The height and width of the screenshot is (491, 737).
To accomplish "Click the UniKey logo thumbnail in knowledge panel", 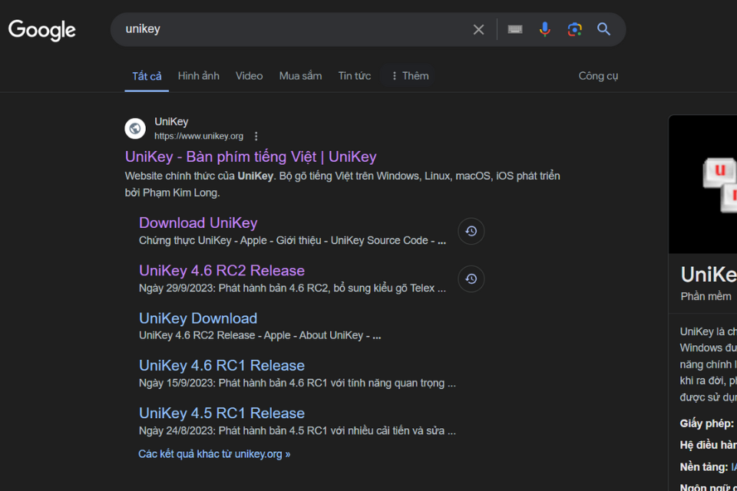I will (718, 184).
